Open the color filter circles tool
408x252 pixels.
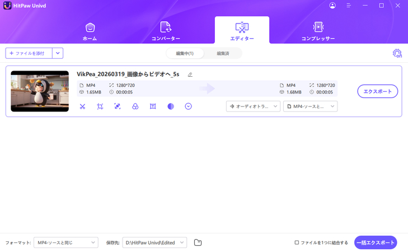[135, 106]
